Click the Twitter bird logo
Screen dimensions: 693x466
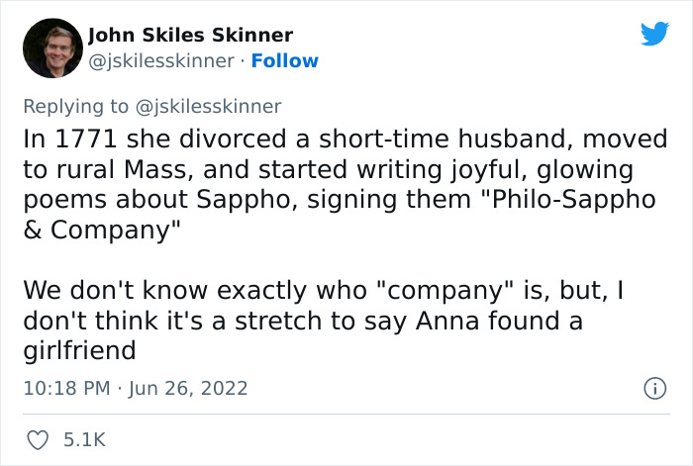pos(654,34)
